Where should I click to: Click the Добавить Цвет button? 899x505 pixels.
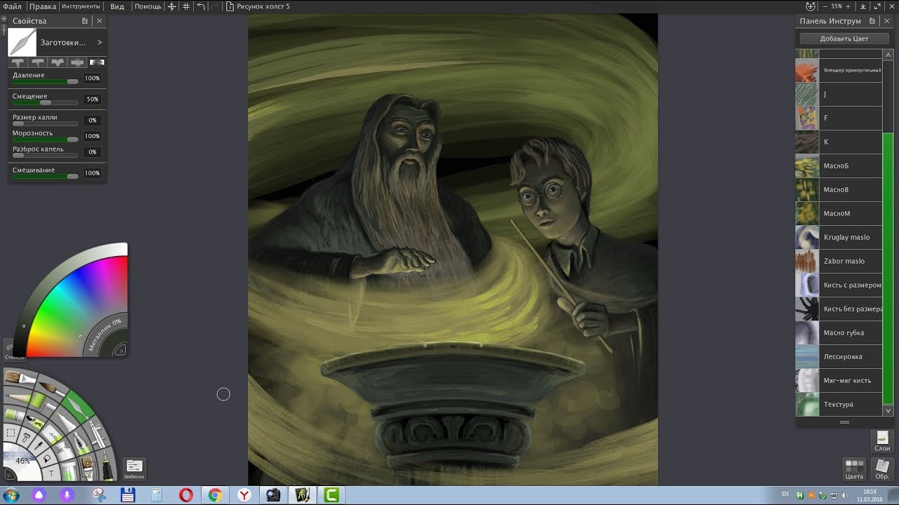pyautogui.click(x=844, y=39)
